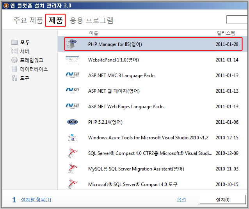
Task: Click the WebsitePanel 1.1.0 icon
Action: (72, 60)
